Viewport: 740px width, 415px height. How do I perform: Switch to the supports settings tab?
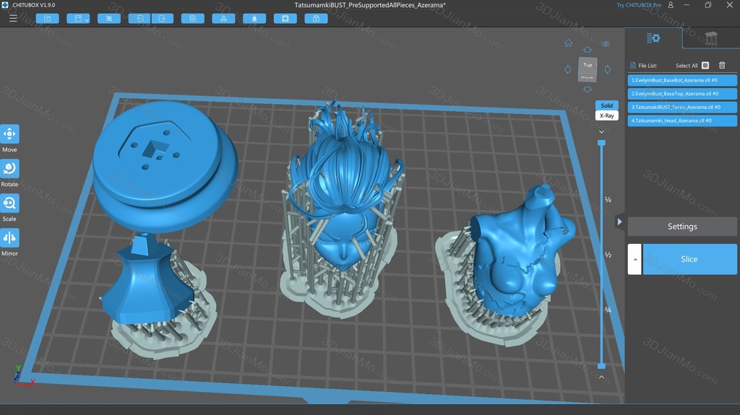(x=711, y=38)
